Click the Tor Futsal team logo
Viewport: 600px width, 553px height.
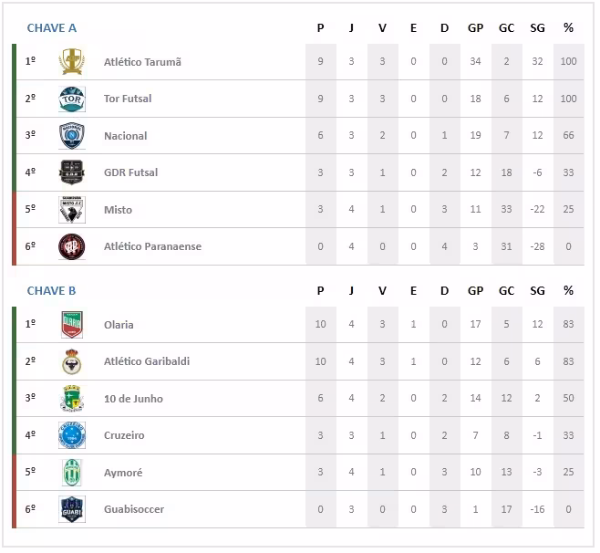pos(71,99)
